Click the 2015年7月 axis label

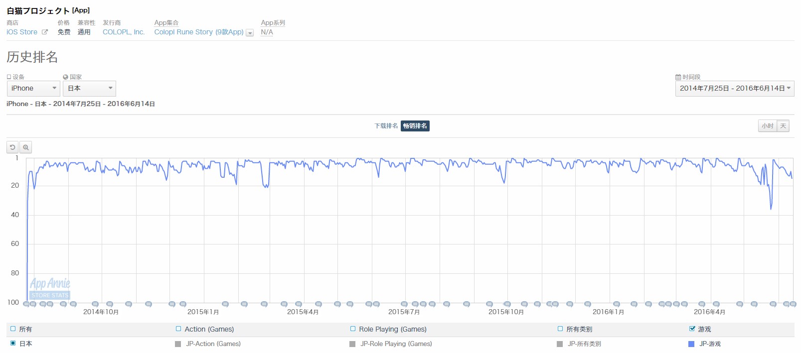click(404, 312)
